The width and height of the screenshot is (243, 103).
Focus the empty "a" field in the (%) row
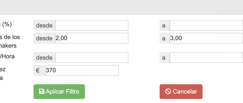coord(206,25)
